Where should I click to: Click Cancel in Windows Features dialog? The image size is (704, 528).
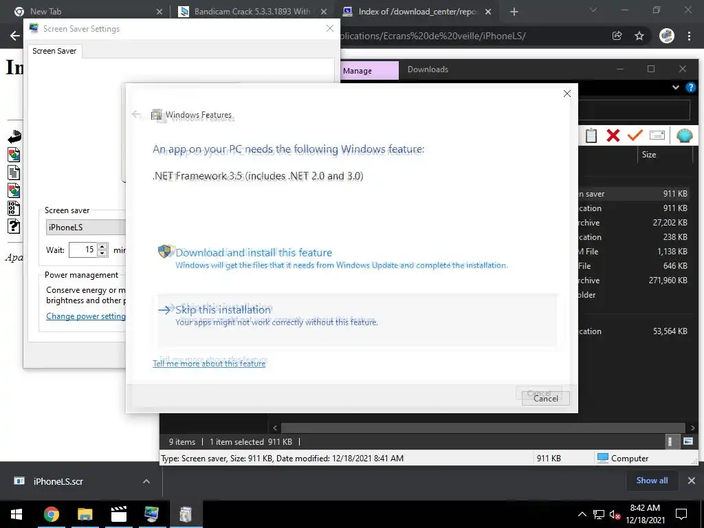tap(545, 398)
